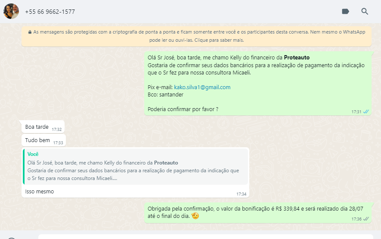This screenshot has width=381, height=239.
Task: Select the 'Tudo bem' message bubble
Action: tap(44, 140)
